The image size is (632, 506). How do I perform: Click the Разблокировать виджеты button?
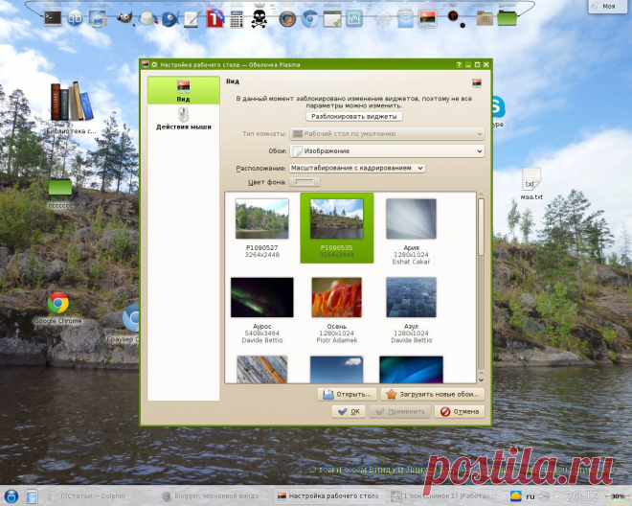point(355,116)
